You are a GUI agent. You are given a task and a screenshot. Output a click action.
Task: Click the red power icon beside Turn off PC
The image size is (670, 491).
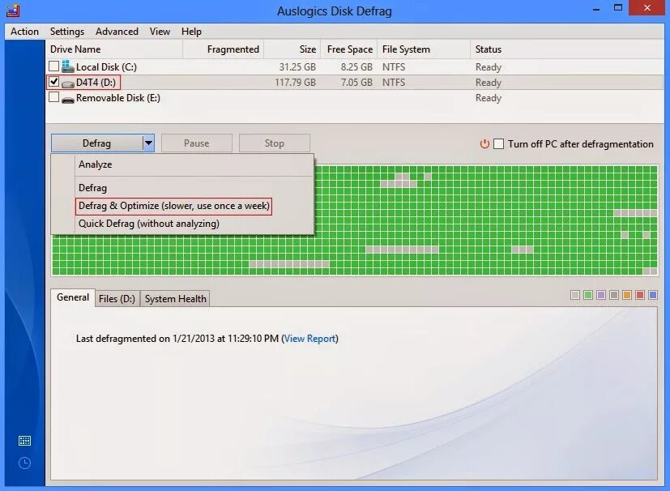484,144
